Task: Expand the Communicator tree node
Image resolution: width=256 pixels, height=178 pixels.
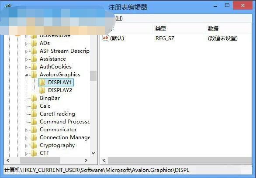Action: click(x=26, y=130)
